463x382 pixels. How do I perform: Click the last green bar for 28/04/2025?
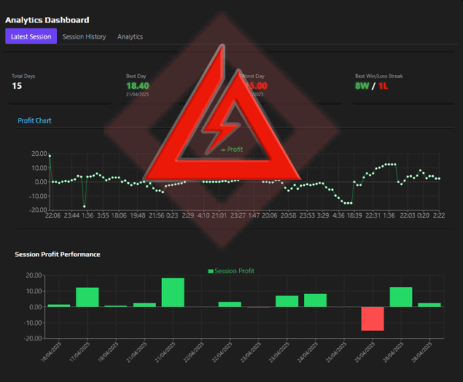(x=429, y=305)
